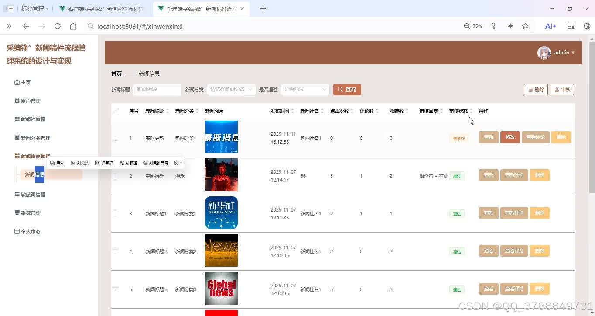Open the 新华社 news thumbnail
Screen dimensions: 595x316
click(221, 213)
